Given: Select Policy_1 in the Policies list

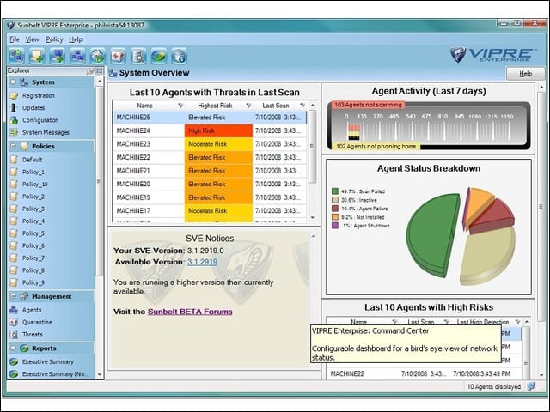Looking at the screenshot, I should coord(33,172).
